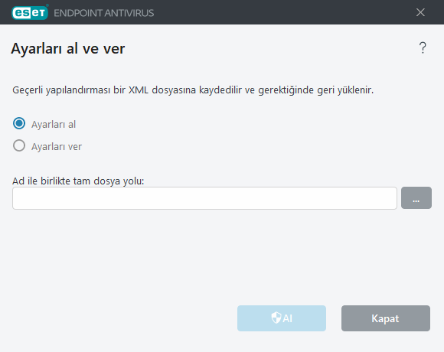Select the "Ayarları al" radio button
The image size is (444, 352).
coord(19,124)
